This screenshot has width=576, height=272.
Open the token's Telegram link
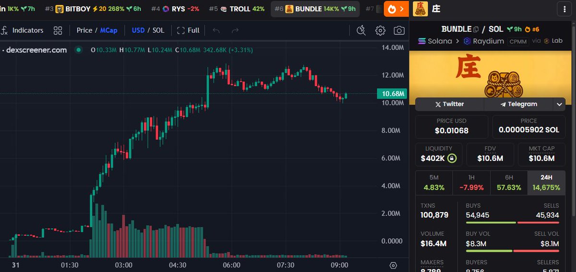tap(518, 104)
